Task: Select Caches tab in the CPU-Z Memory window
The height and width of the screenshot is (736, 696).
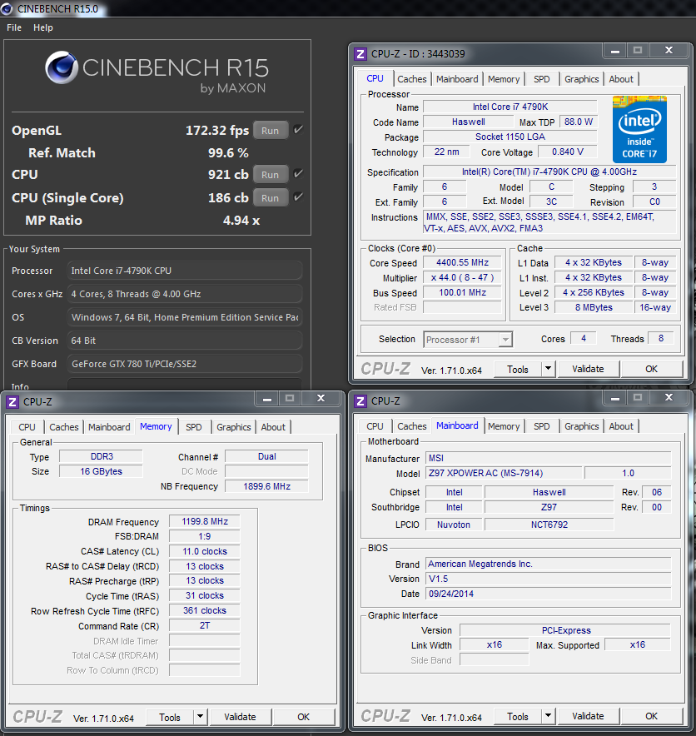Action: click(x=64, y=427)
